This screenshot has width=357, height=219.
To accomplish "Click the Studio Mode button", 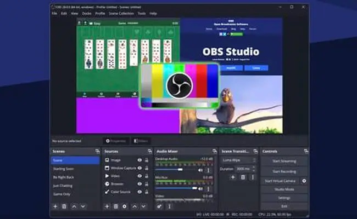I will (x=284, y=189).
